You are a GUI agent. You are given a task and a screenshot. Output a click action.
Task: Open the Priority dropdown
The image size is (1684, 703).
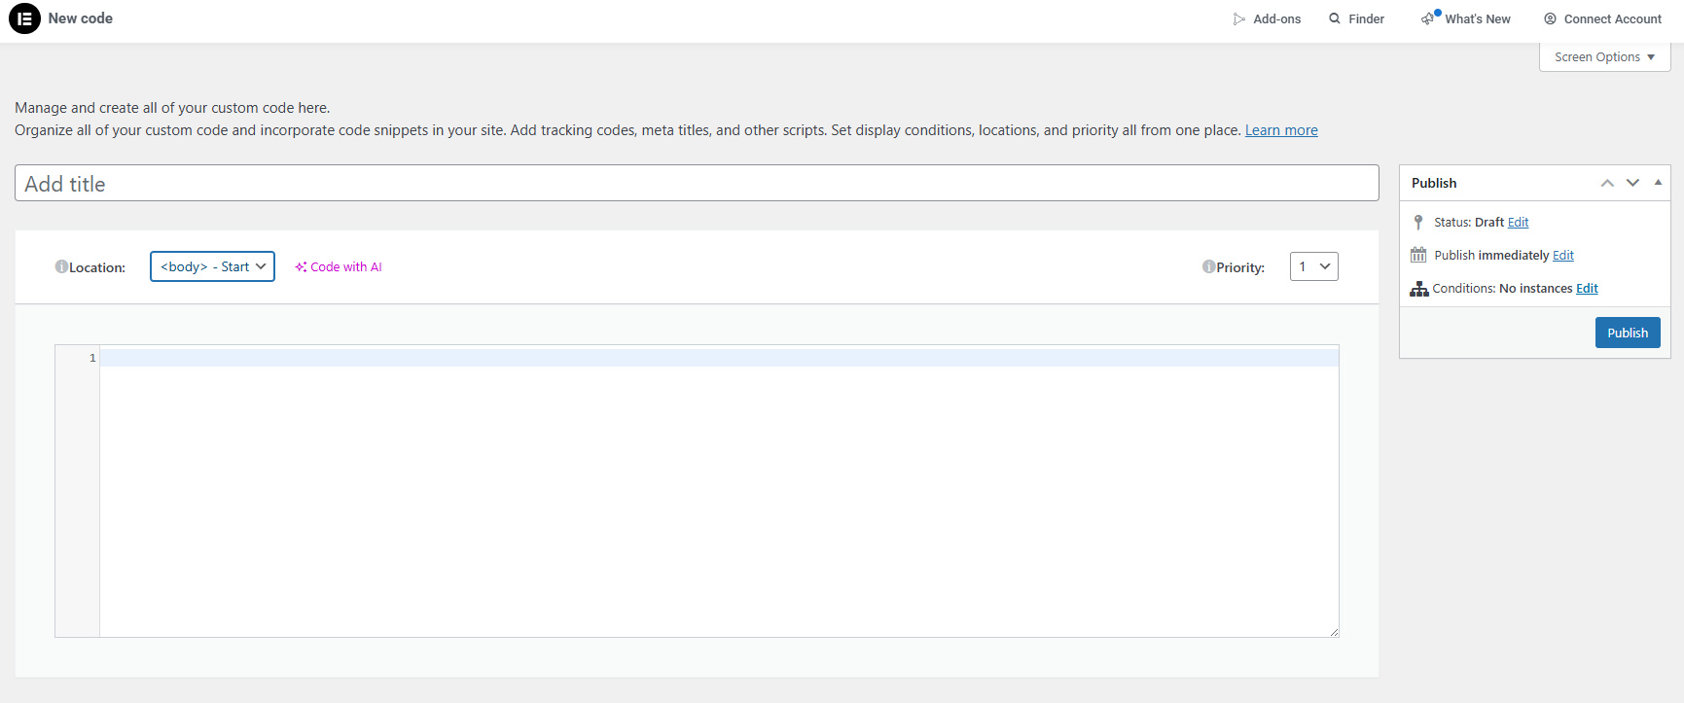coord(1313,266)
